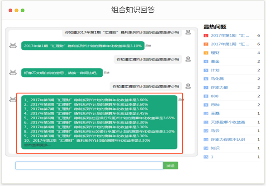Click the user message 你知道汇理Y计划的收益率是多少吗
The image size is (266, 186).
click(147, 60)
